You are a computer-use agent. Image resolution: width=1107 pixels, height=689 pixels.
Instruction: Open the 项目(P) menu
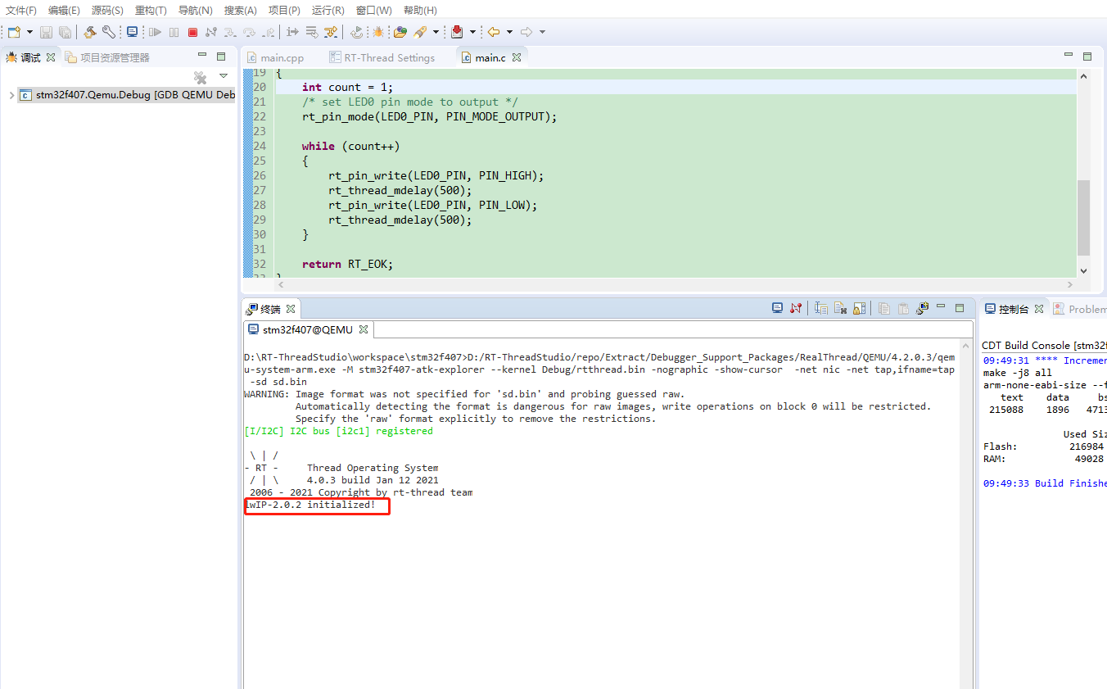284,10
